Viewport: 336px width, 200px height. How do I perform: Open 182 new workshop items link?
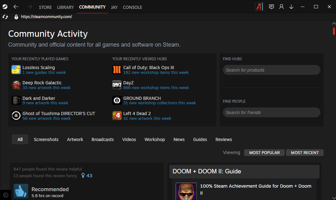click(156, 73)
